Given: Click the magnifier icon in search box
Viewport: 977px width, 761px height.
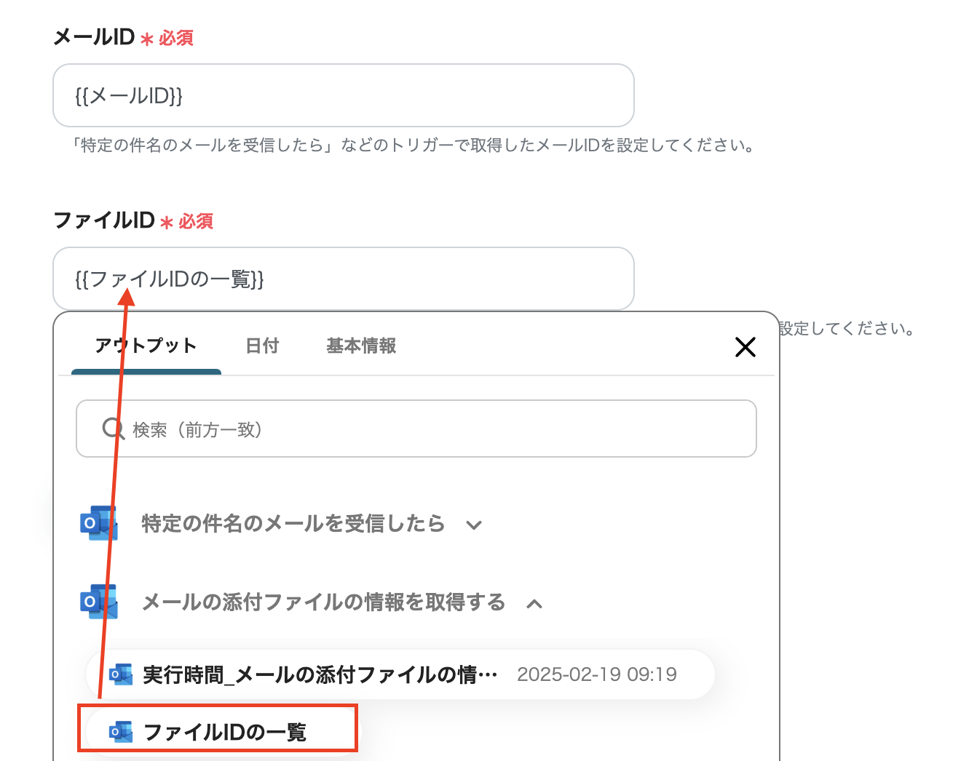Looking at the screenshot, I should coord(113,429).
